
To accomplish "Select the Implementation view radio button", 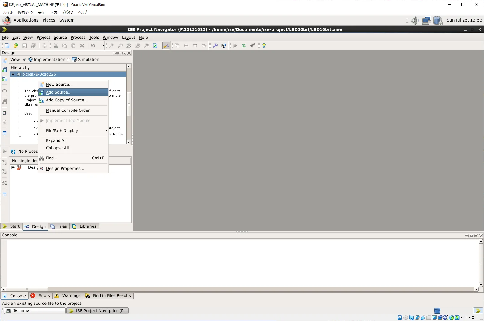I will click(24, 60).
